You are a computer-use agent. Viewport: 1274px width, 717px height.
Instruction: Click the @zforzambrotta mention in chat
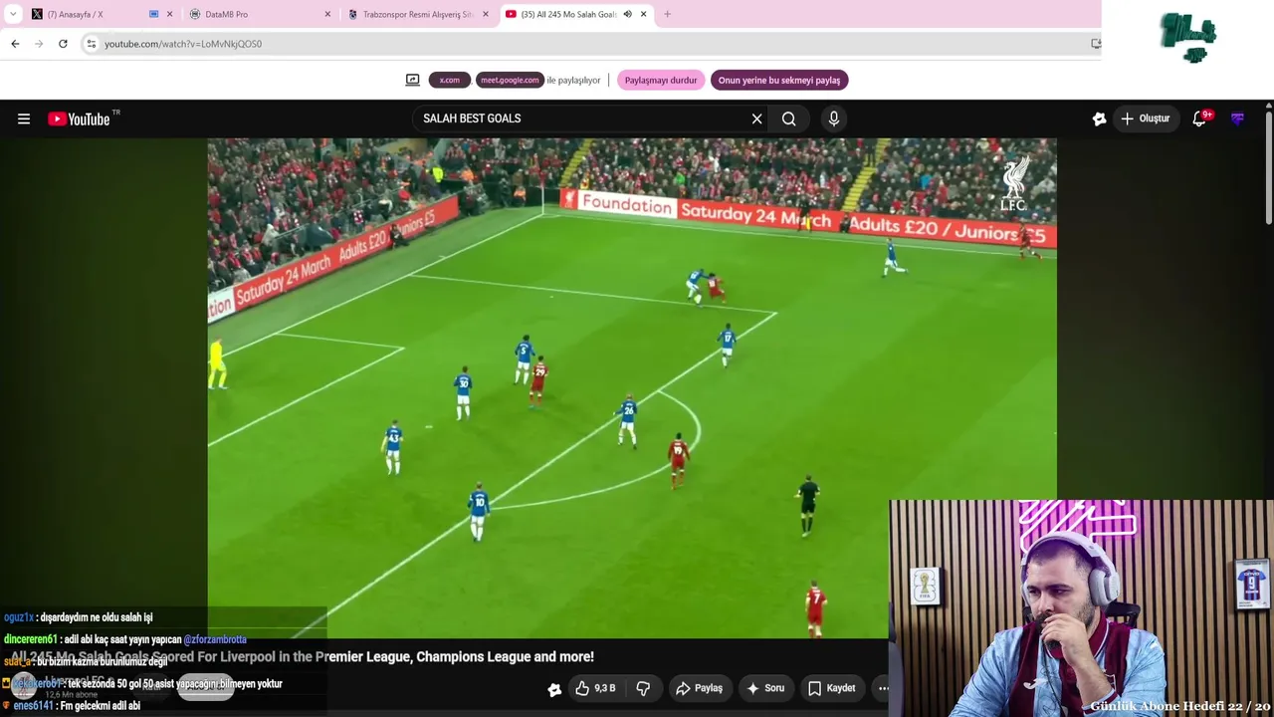coord(215,639)
